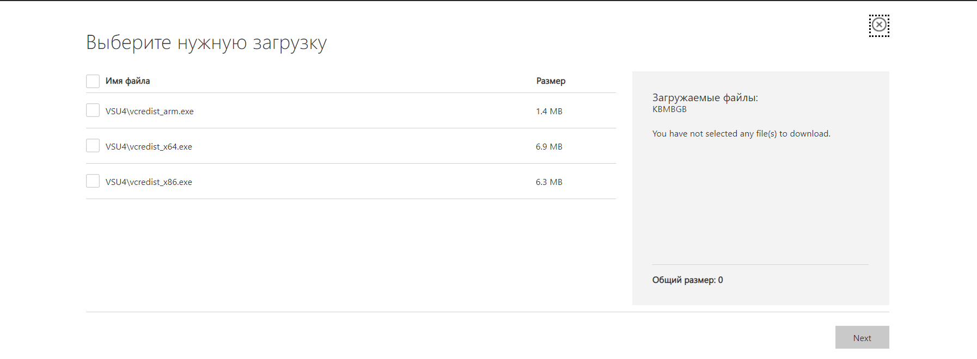This screenshot has height=359, width=977.
Task: Tick the vcredist_x86.exe file checkbox
Action: (93, 181)
